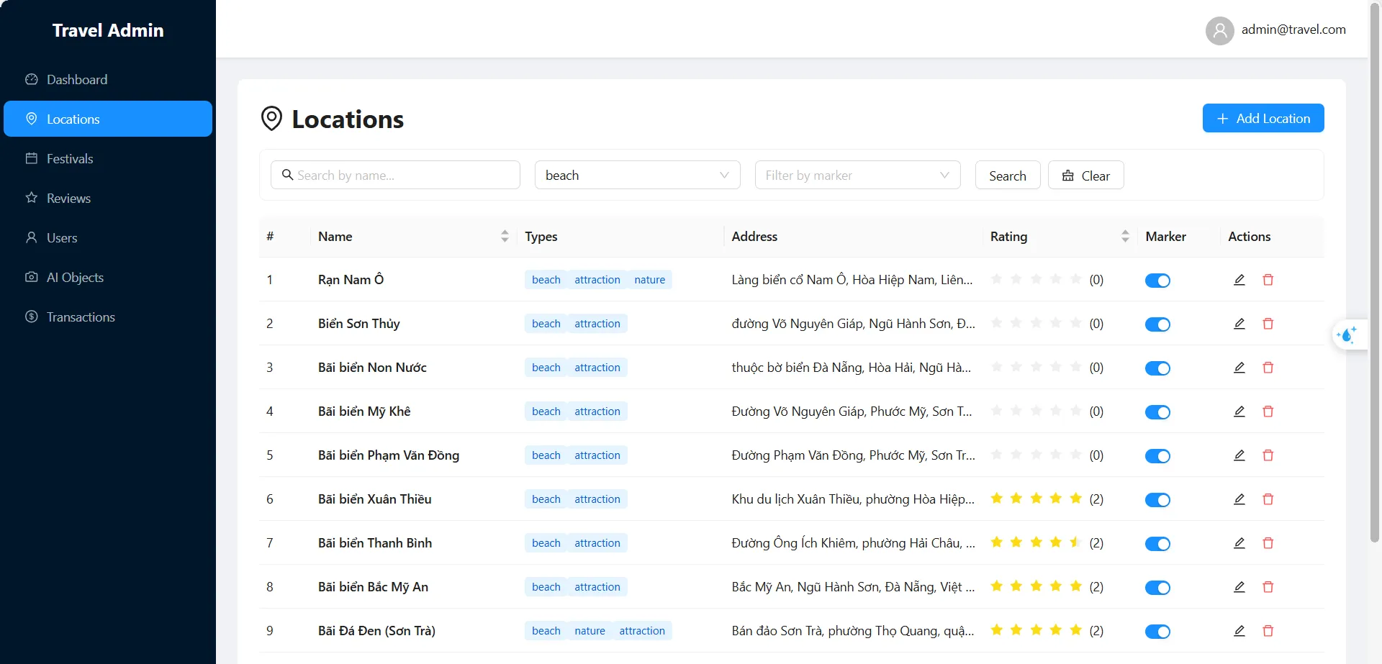The width and height of the screenshot is (1382, 664).
Task: Sort the table by Rating column
Action: point(1125,236)
